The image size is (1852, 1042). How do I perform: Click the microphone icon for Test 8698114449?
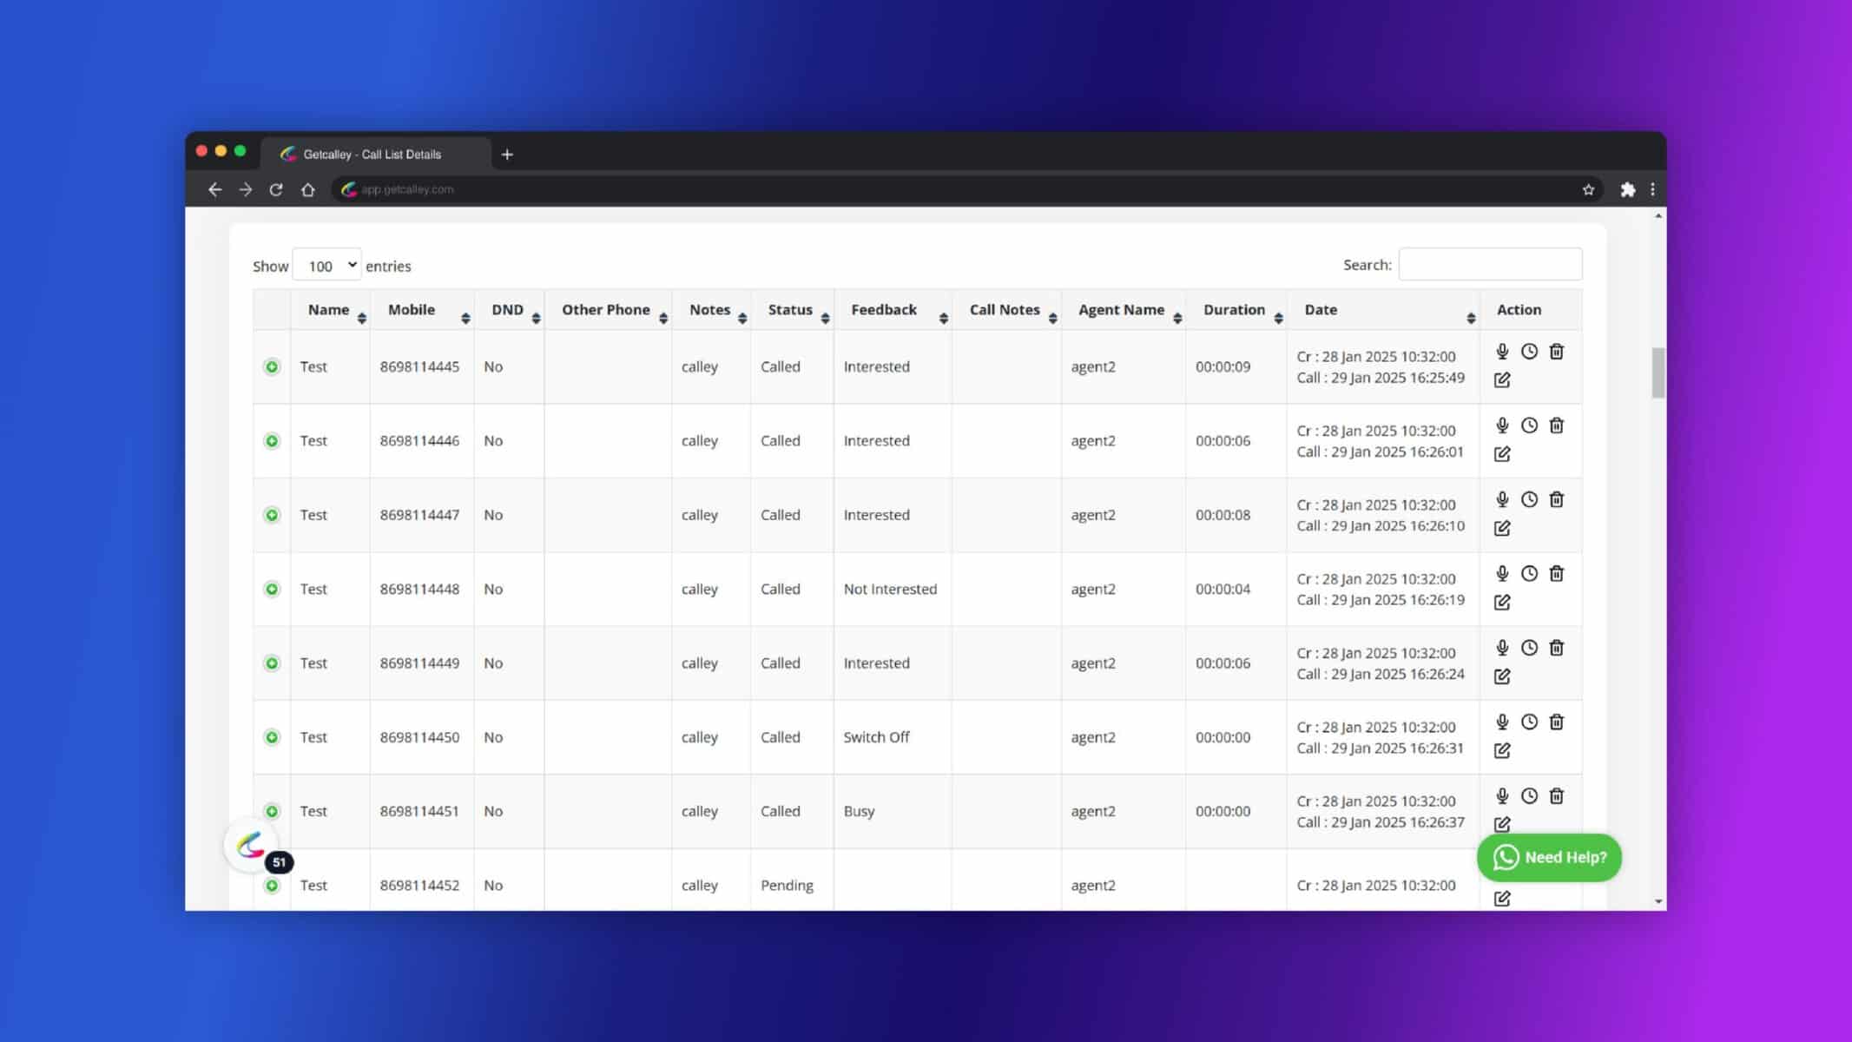point(1502,648)
